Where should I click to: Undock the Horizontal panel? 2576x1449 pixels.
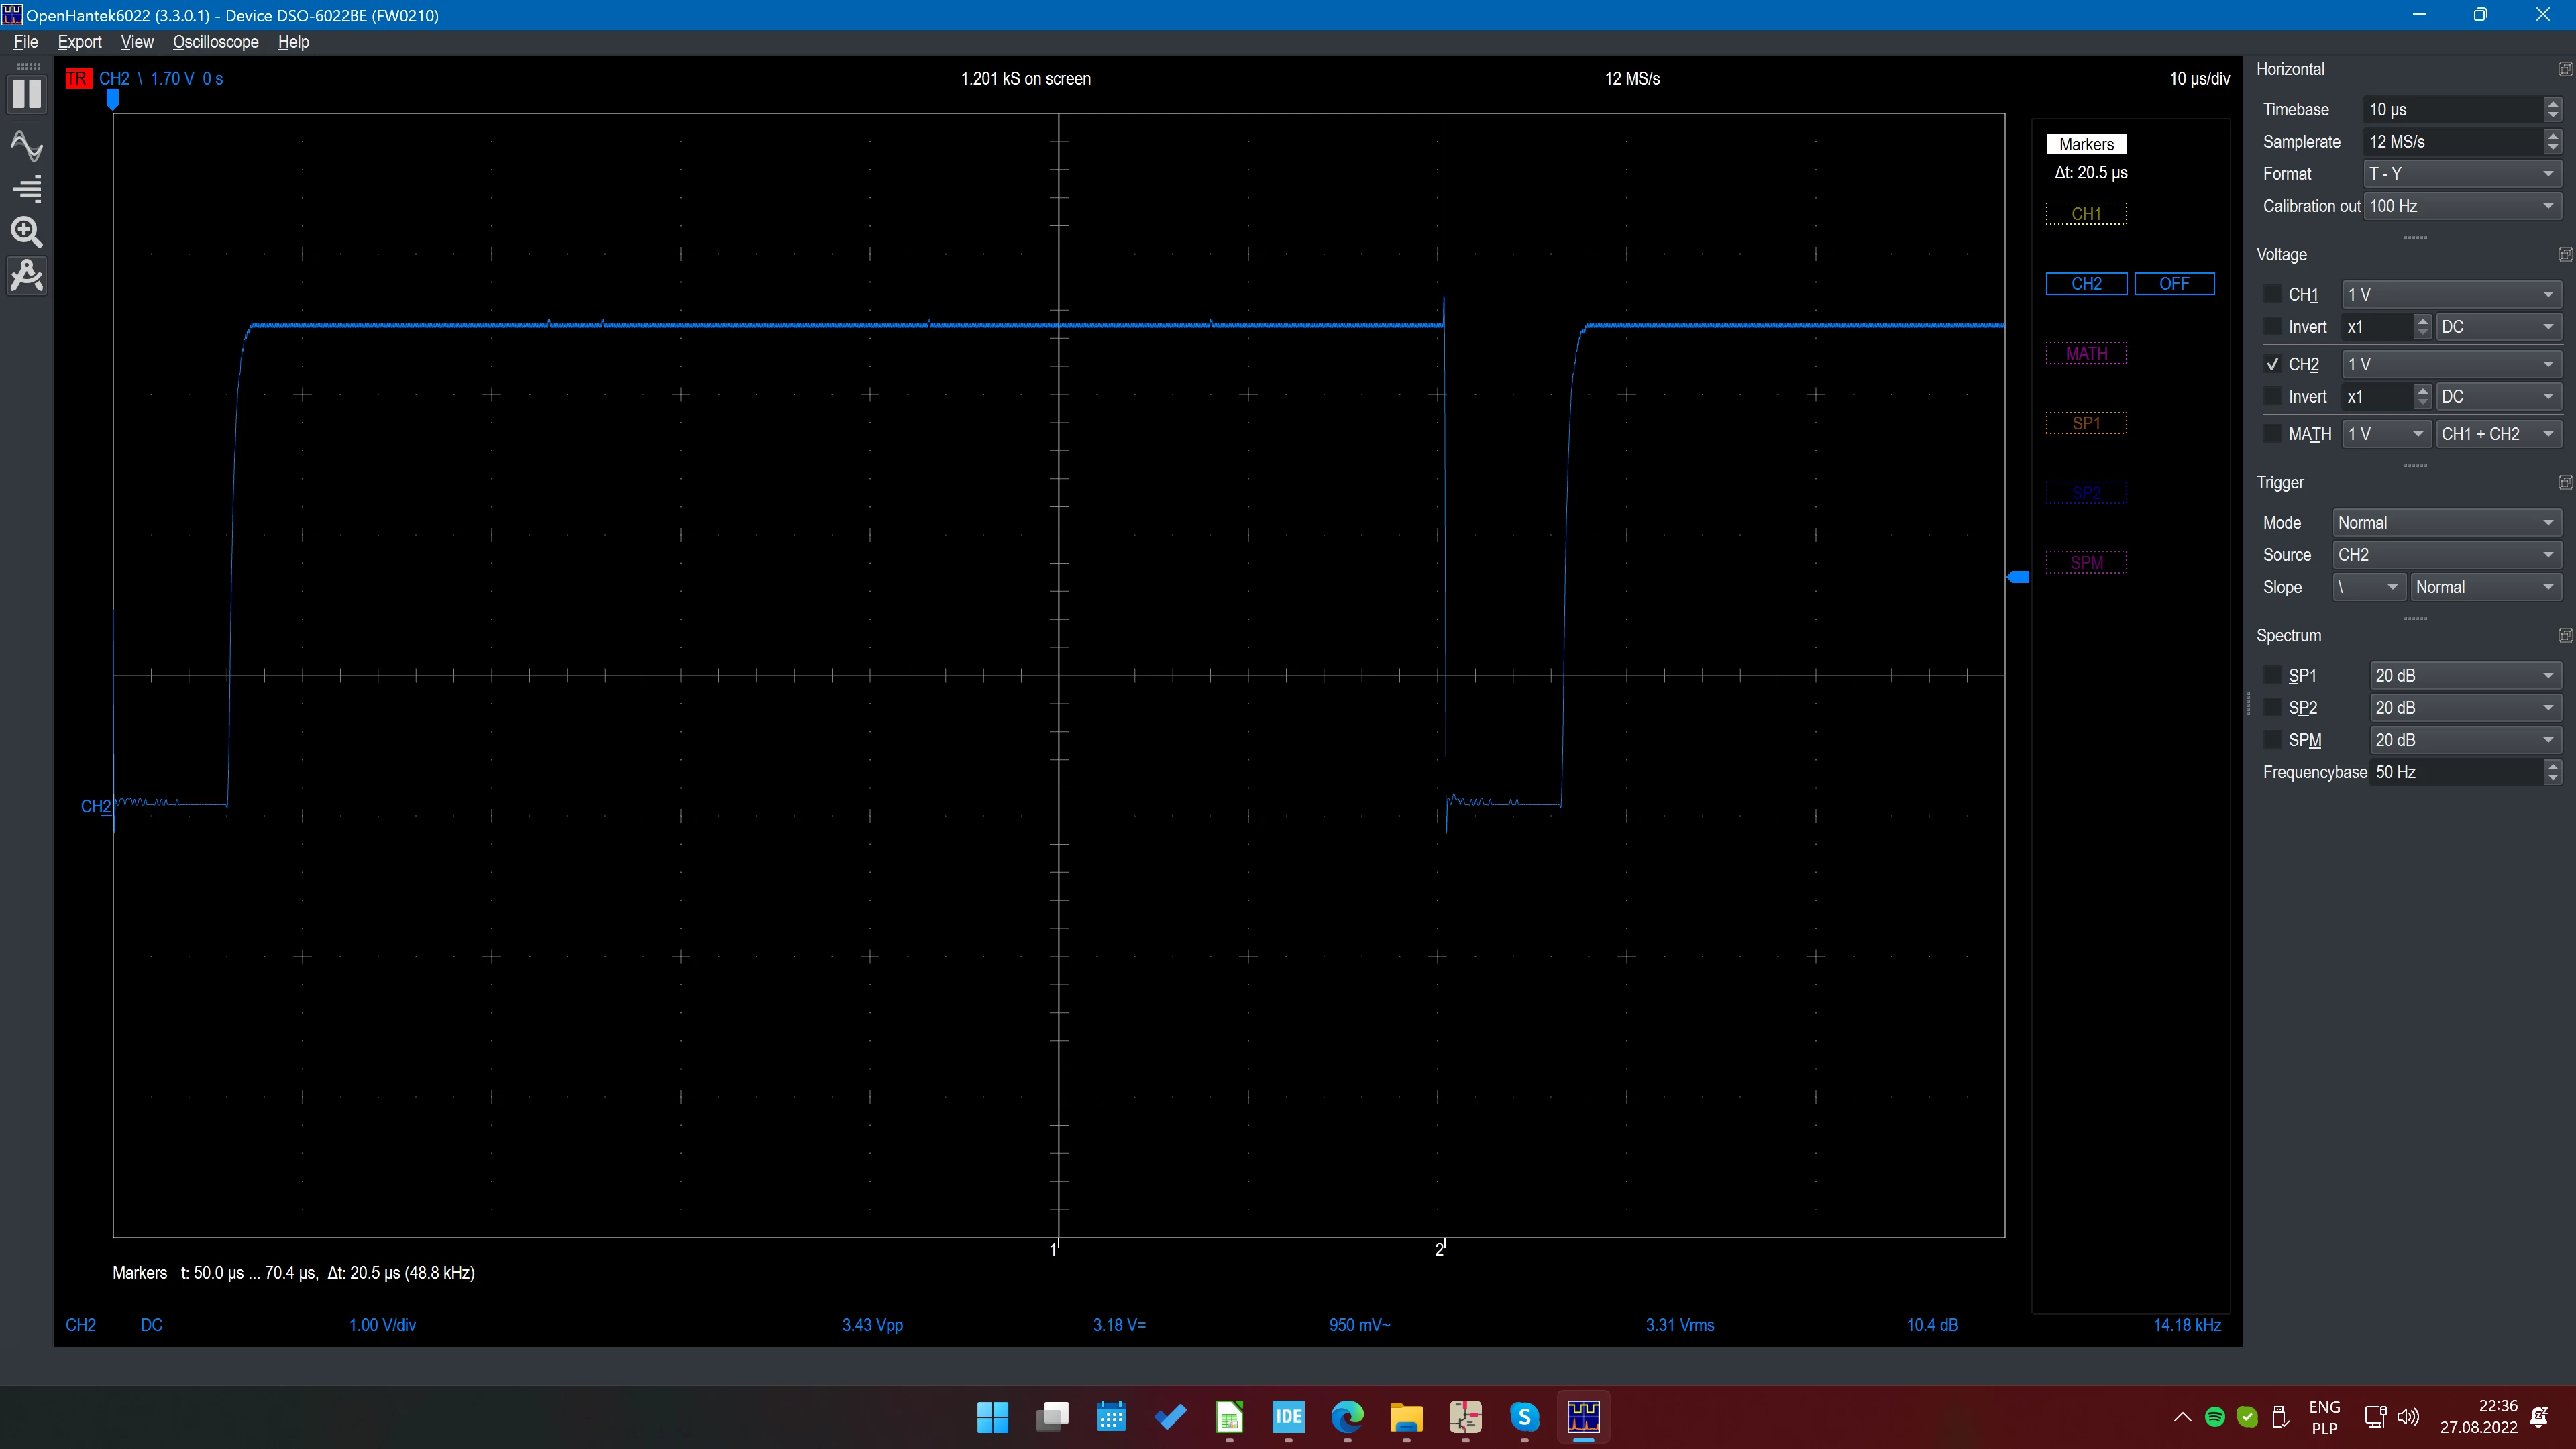(2564, 69)
